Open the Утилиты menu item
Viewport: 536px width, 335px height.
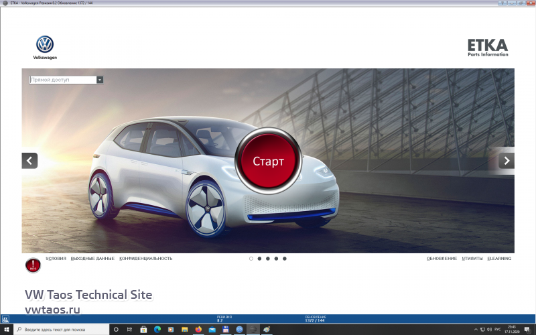pyautogui.click(x=472, y=258)
